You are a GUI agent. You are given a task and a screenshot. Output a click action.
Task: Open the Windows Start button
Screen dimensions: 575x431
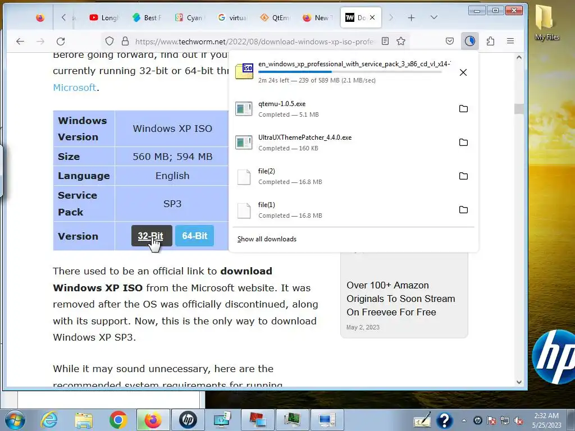[x=15, y=420]
